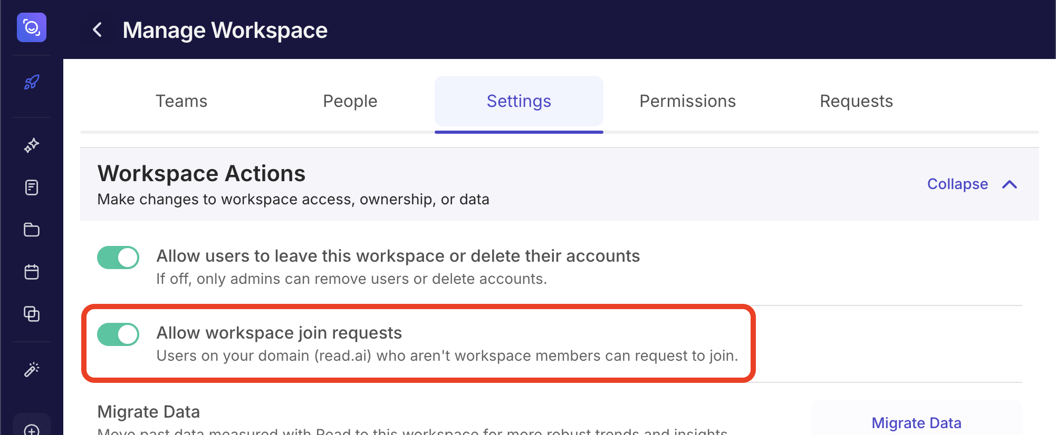Open the rocket icon in sidebar
This screenshot has height=435, width=1056.
pos(32,82)
